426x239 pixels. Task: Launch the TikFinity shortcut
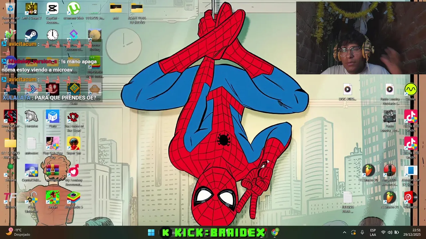[10, 197]
